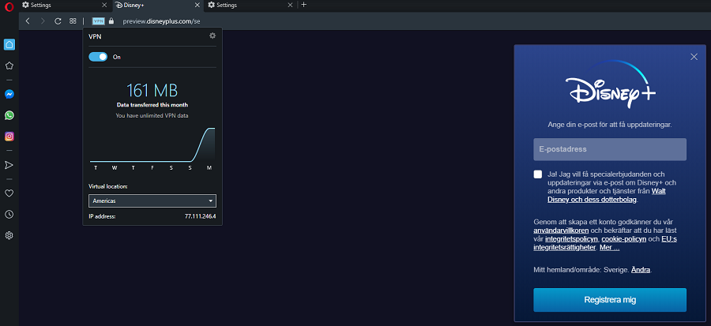Screen dimensions: 711x326
Task: Click the VPN badge in address bar
Action: click(x=99, y=21)
